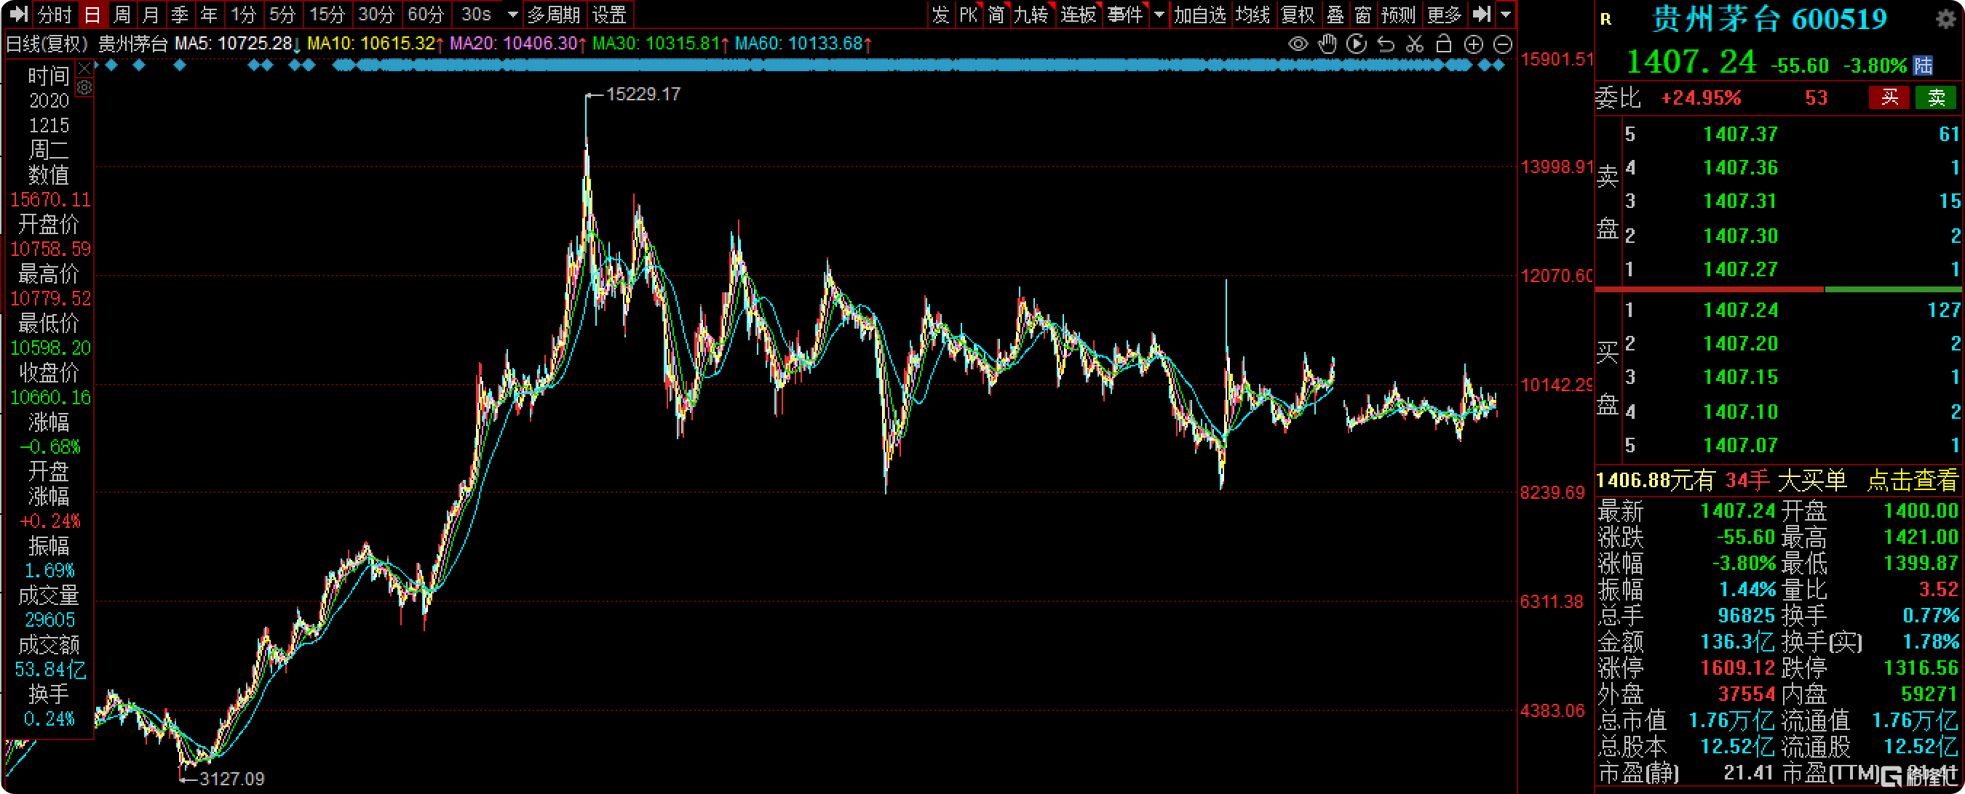Toggle the 简 simplified view
The image size is (1965, 794).
click(x=996, y=14)
